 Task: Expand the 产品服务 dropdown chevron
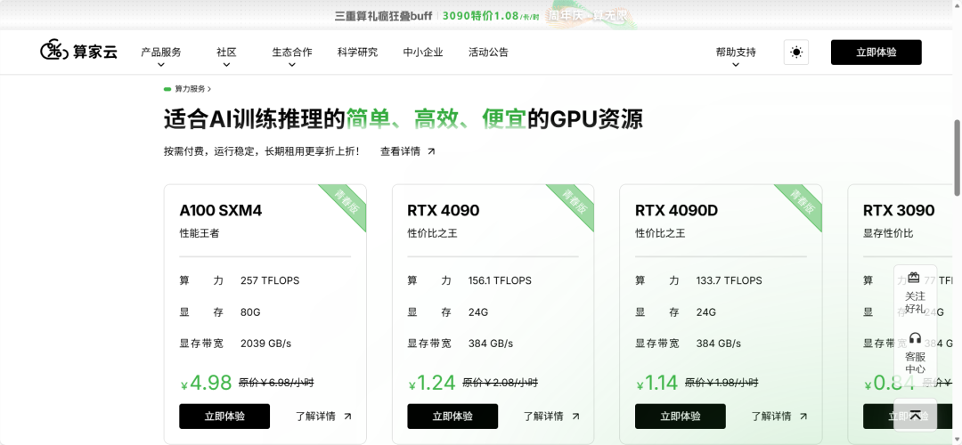tap(161, 64)
